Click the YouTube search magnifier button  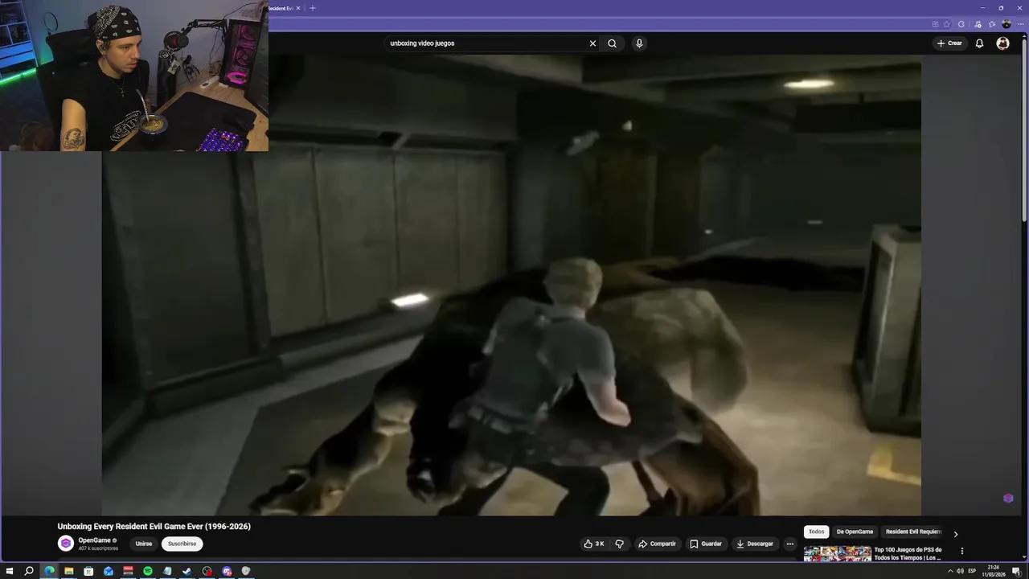(x=612, y=43)
